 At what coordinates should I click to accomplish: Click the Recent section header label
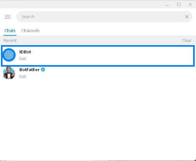click(10, 40)
